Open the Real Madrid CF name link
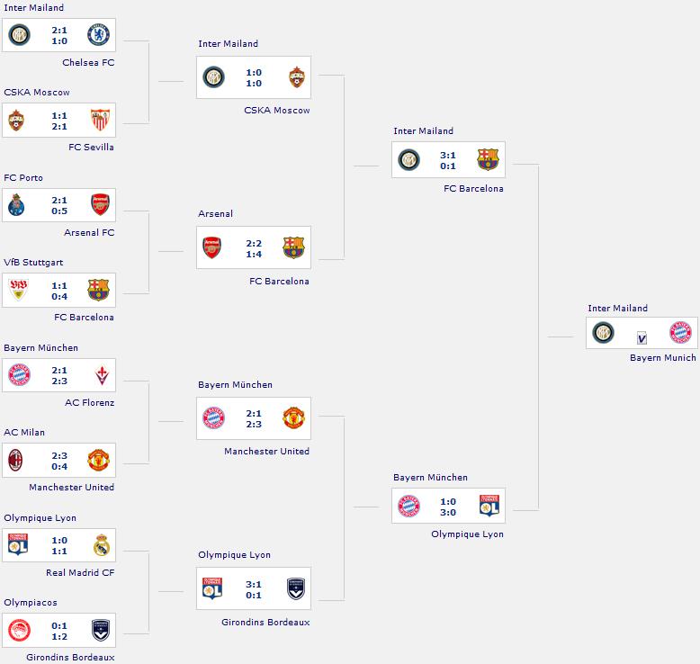 pyautogui.click(x=80, y=572)
